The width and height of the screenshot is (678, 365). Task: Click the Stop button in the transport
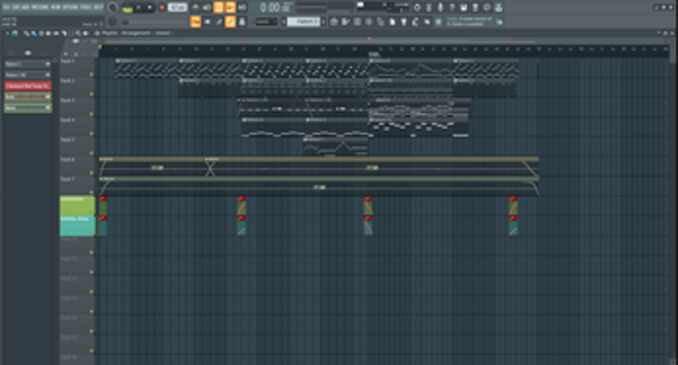click(150, 8)
